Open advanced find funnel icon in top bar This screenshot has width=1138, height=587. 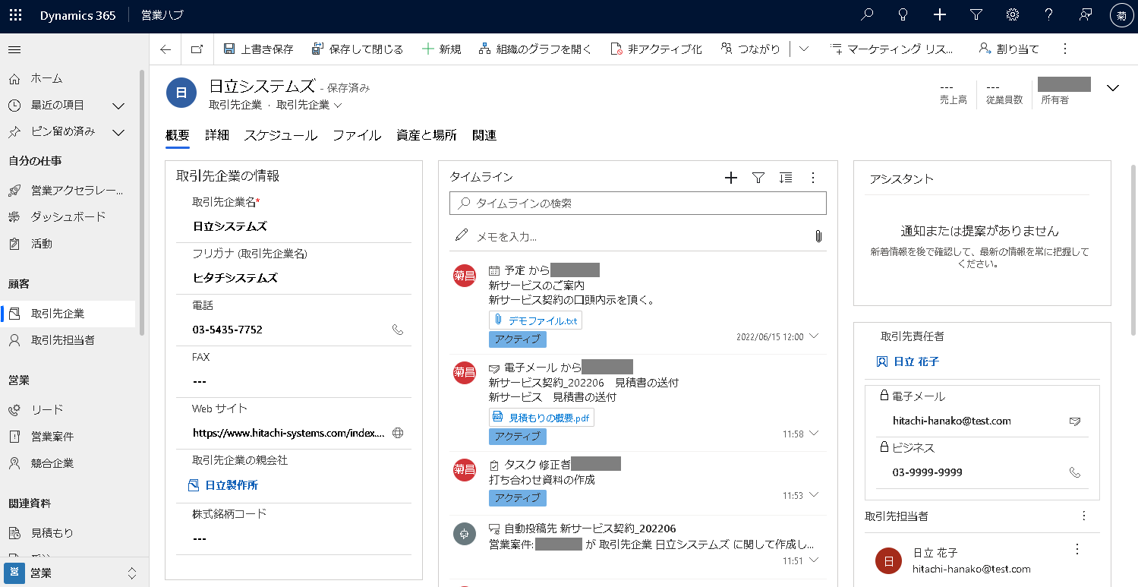[x=976, y=14]
